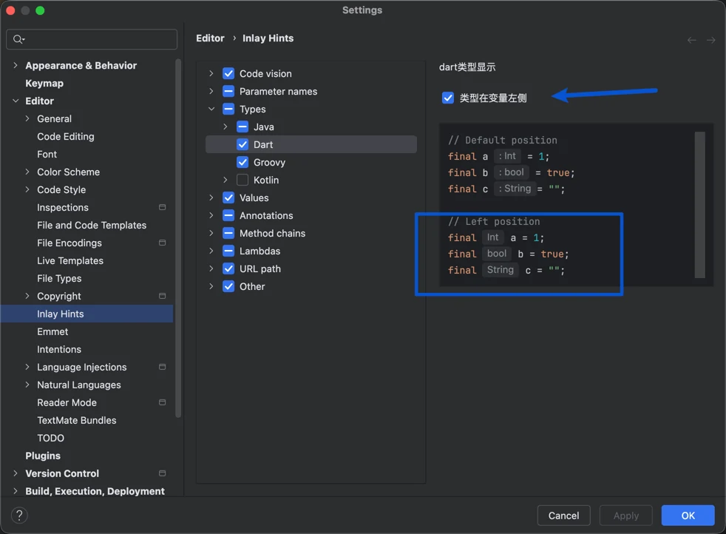This screenshot has height=534, width=726.
Task: Click project-level icon next to Copyright
Action: click(x=162, y=297)
